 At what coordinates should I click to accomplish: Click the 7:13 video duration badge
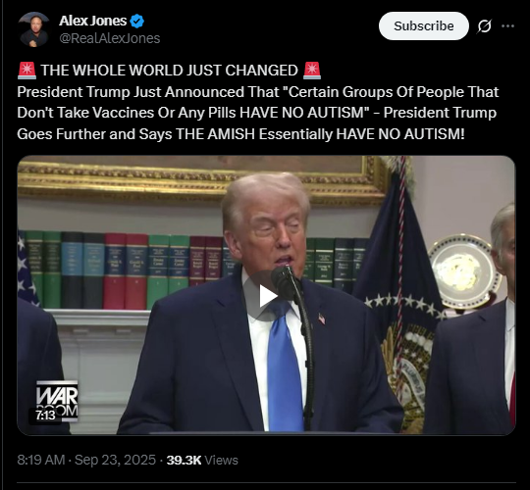tap(45, 416)
